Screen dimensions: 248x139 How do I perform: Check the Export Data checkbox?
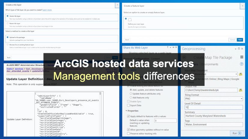[128, 105]
